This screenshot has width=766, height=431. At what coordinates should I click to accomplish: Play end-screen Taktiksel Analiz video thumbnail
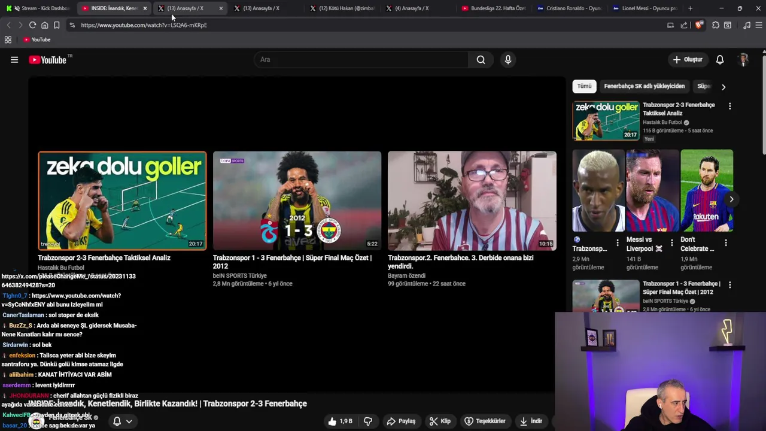point(122,201)
